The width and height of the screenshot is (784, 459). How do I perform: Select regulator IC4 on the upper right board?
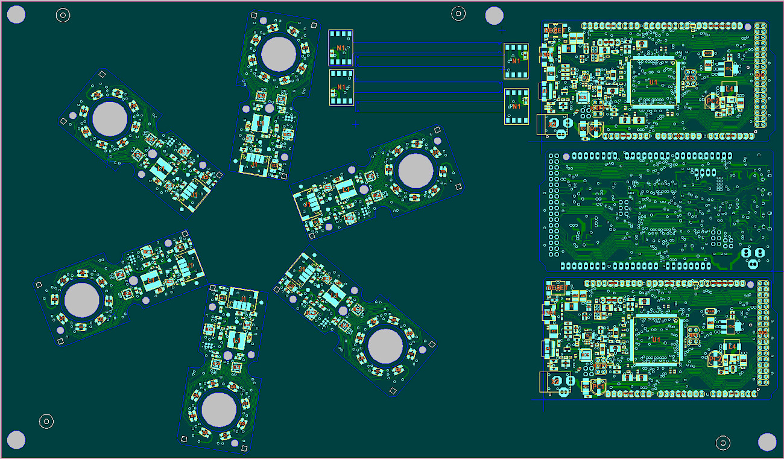tap(729, 68)
